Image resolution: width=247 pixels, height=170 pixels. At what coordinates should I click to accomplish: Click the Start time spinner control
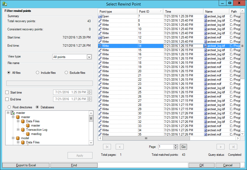[x=89, y=92]
